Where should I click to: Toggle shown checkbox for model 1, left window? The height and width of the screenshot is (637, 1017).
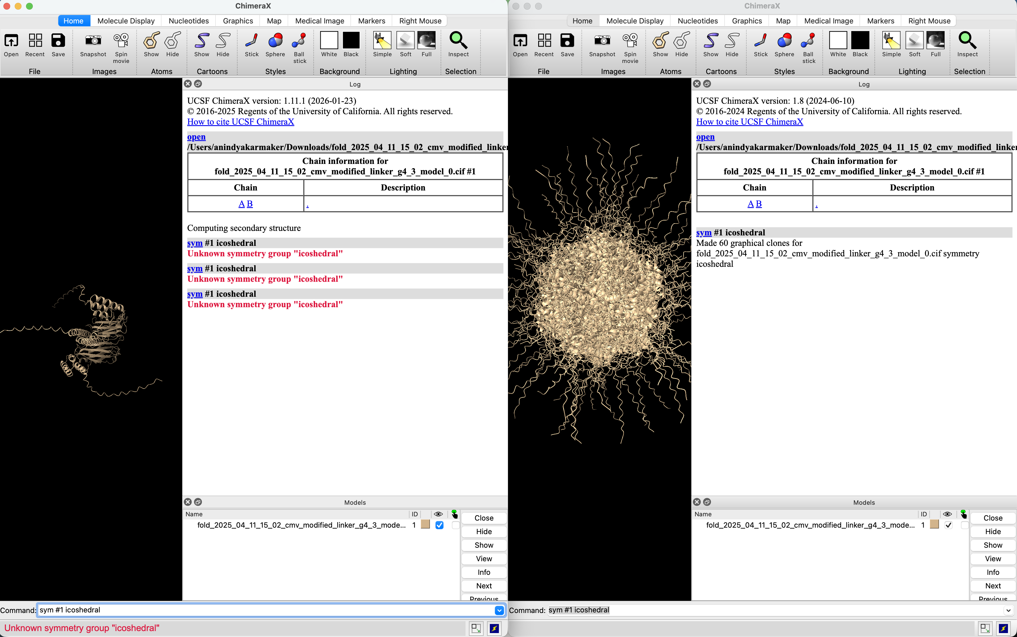click(x=439, y=525)
